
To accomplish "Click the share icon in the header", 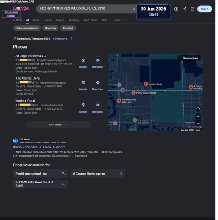I will 185,9.
